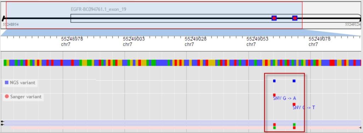Click the overview start coordinate 55248954

point(11,24)
